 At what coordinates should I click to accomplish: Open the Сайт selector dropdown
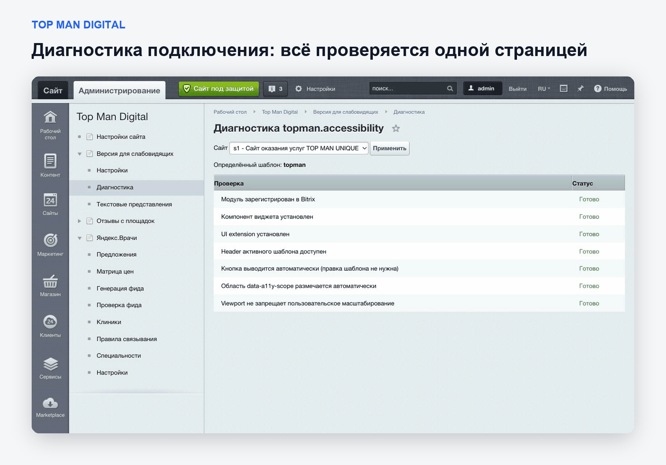(299, 148)
